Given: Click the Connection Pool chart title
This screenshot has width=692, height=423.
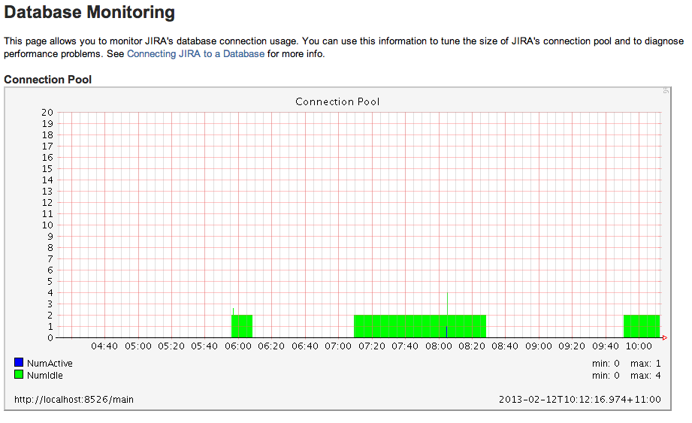Looking at the screenshot, I should point(337,102).
